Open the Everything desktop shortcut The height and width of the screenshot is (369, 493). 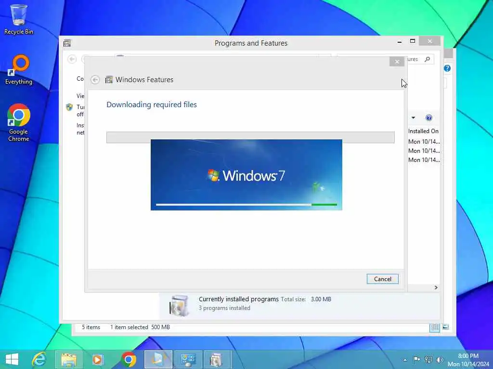(x=19, y=70)
